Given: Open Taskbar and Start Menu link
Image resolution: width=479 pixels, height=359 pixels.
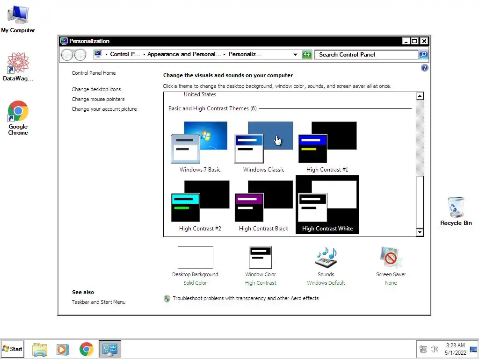Looking at the screenshot, I should (x=98, y=302).
